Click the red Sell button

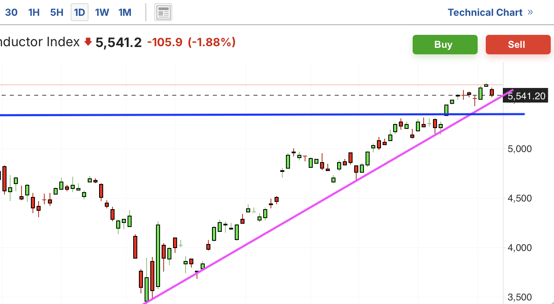pos(518,45)
